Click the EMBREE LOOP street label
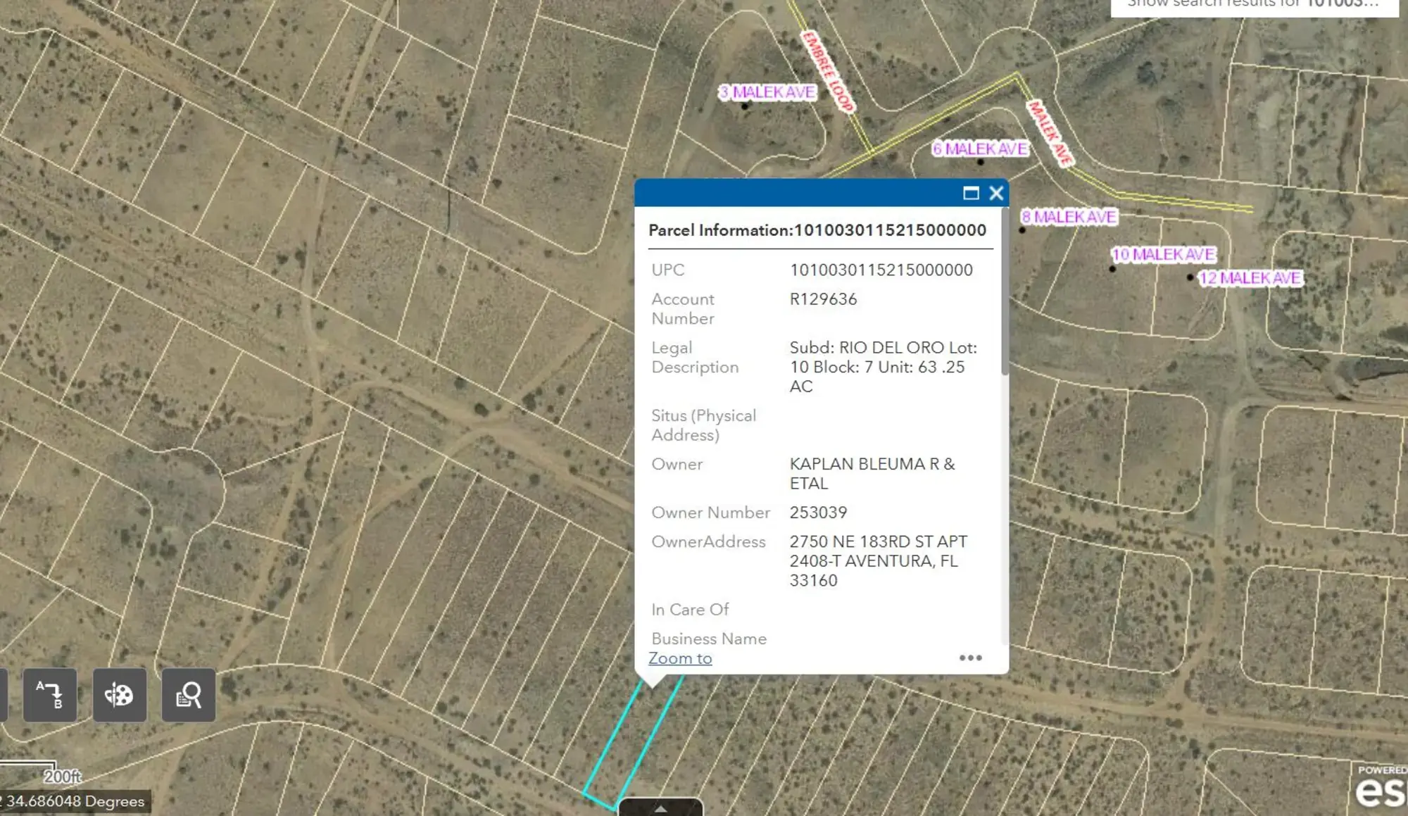The image size is (1408, 816). coord(827,70)
